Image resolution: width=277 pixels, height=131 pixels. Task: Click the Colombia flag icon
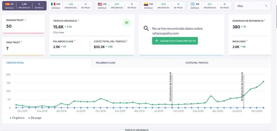click(146, 4)
